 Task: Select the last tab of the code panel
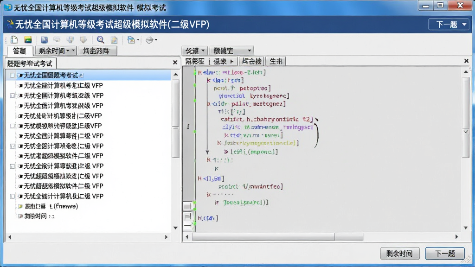[x=276, y=62]
